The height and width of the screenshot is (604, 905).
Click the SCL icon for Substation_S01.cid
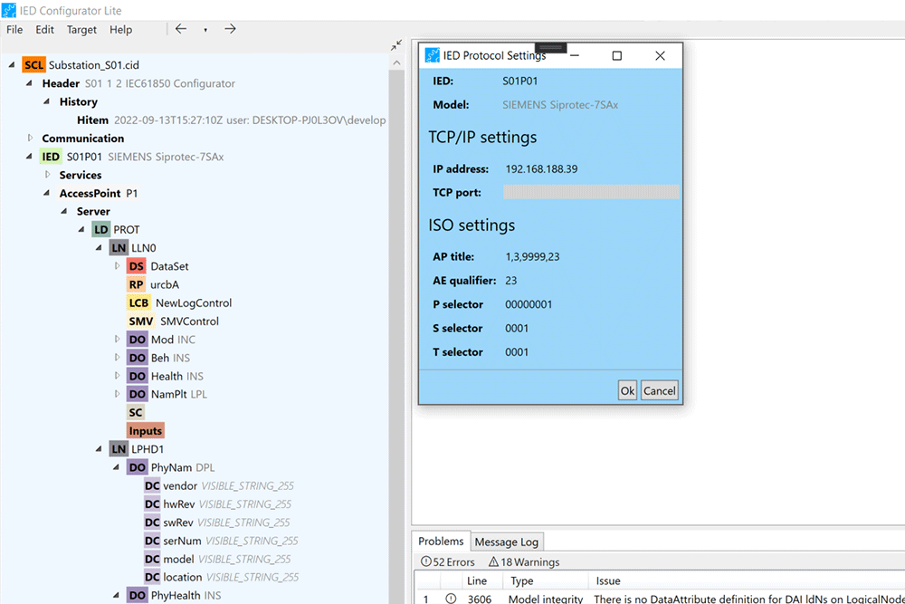tap(33, 65)
